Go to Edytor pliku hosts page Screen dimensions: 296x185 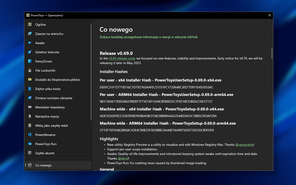click(x=51, y=89)
